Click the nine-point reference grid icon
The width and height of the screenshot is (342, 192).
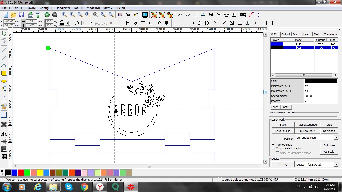point(68,23)
